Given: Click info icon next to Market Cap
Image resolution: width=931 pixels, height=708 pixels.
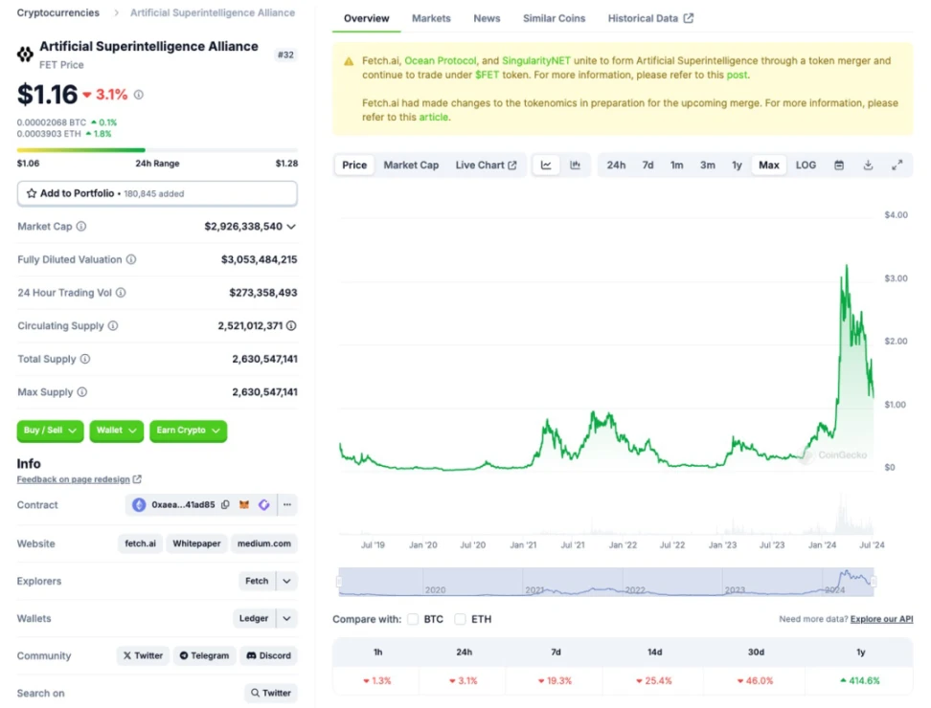Looking at the screenshot, I should [x=81, y=227].
